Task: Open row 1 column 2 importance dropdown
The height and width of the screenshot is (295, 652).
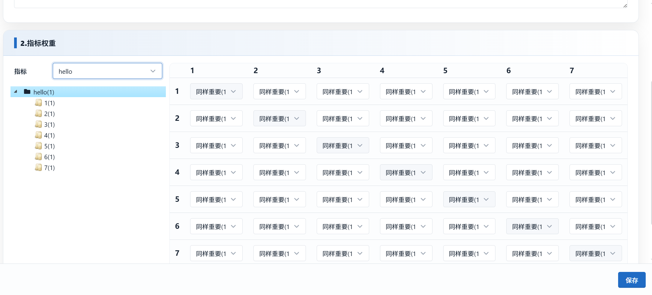Action: [279, 91]
